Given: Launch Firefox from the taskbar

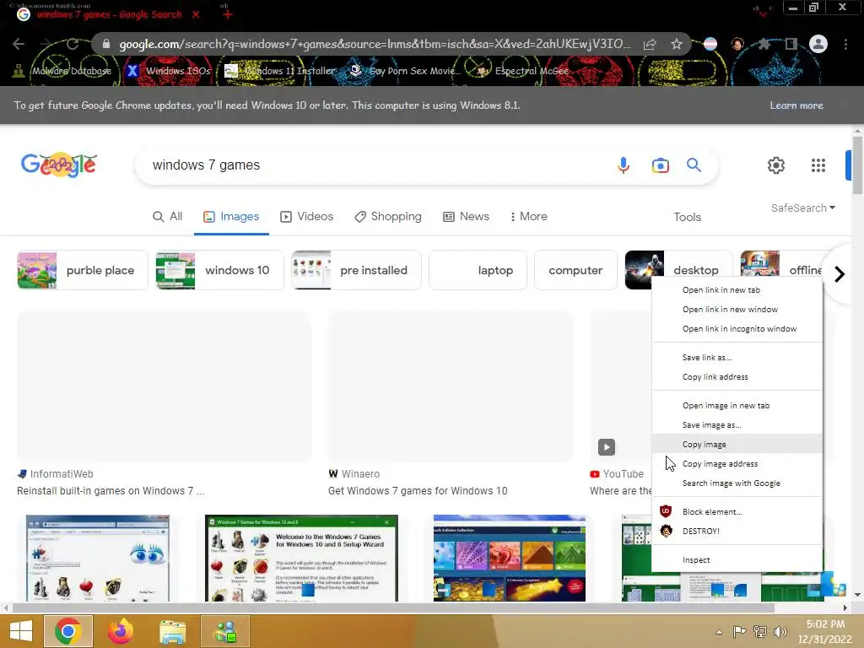Looking at the screenshot, I should 121,631.
